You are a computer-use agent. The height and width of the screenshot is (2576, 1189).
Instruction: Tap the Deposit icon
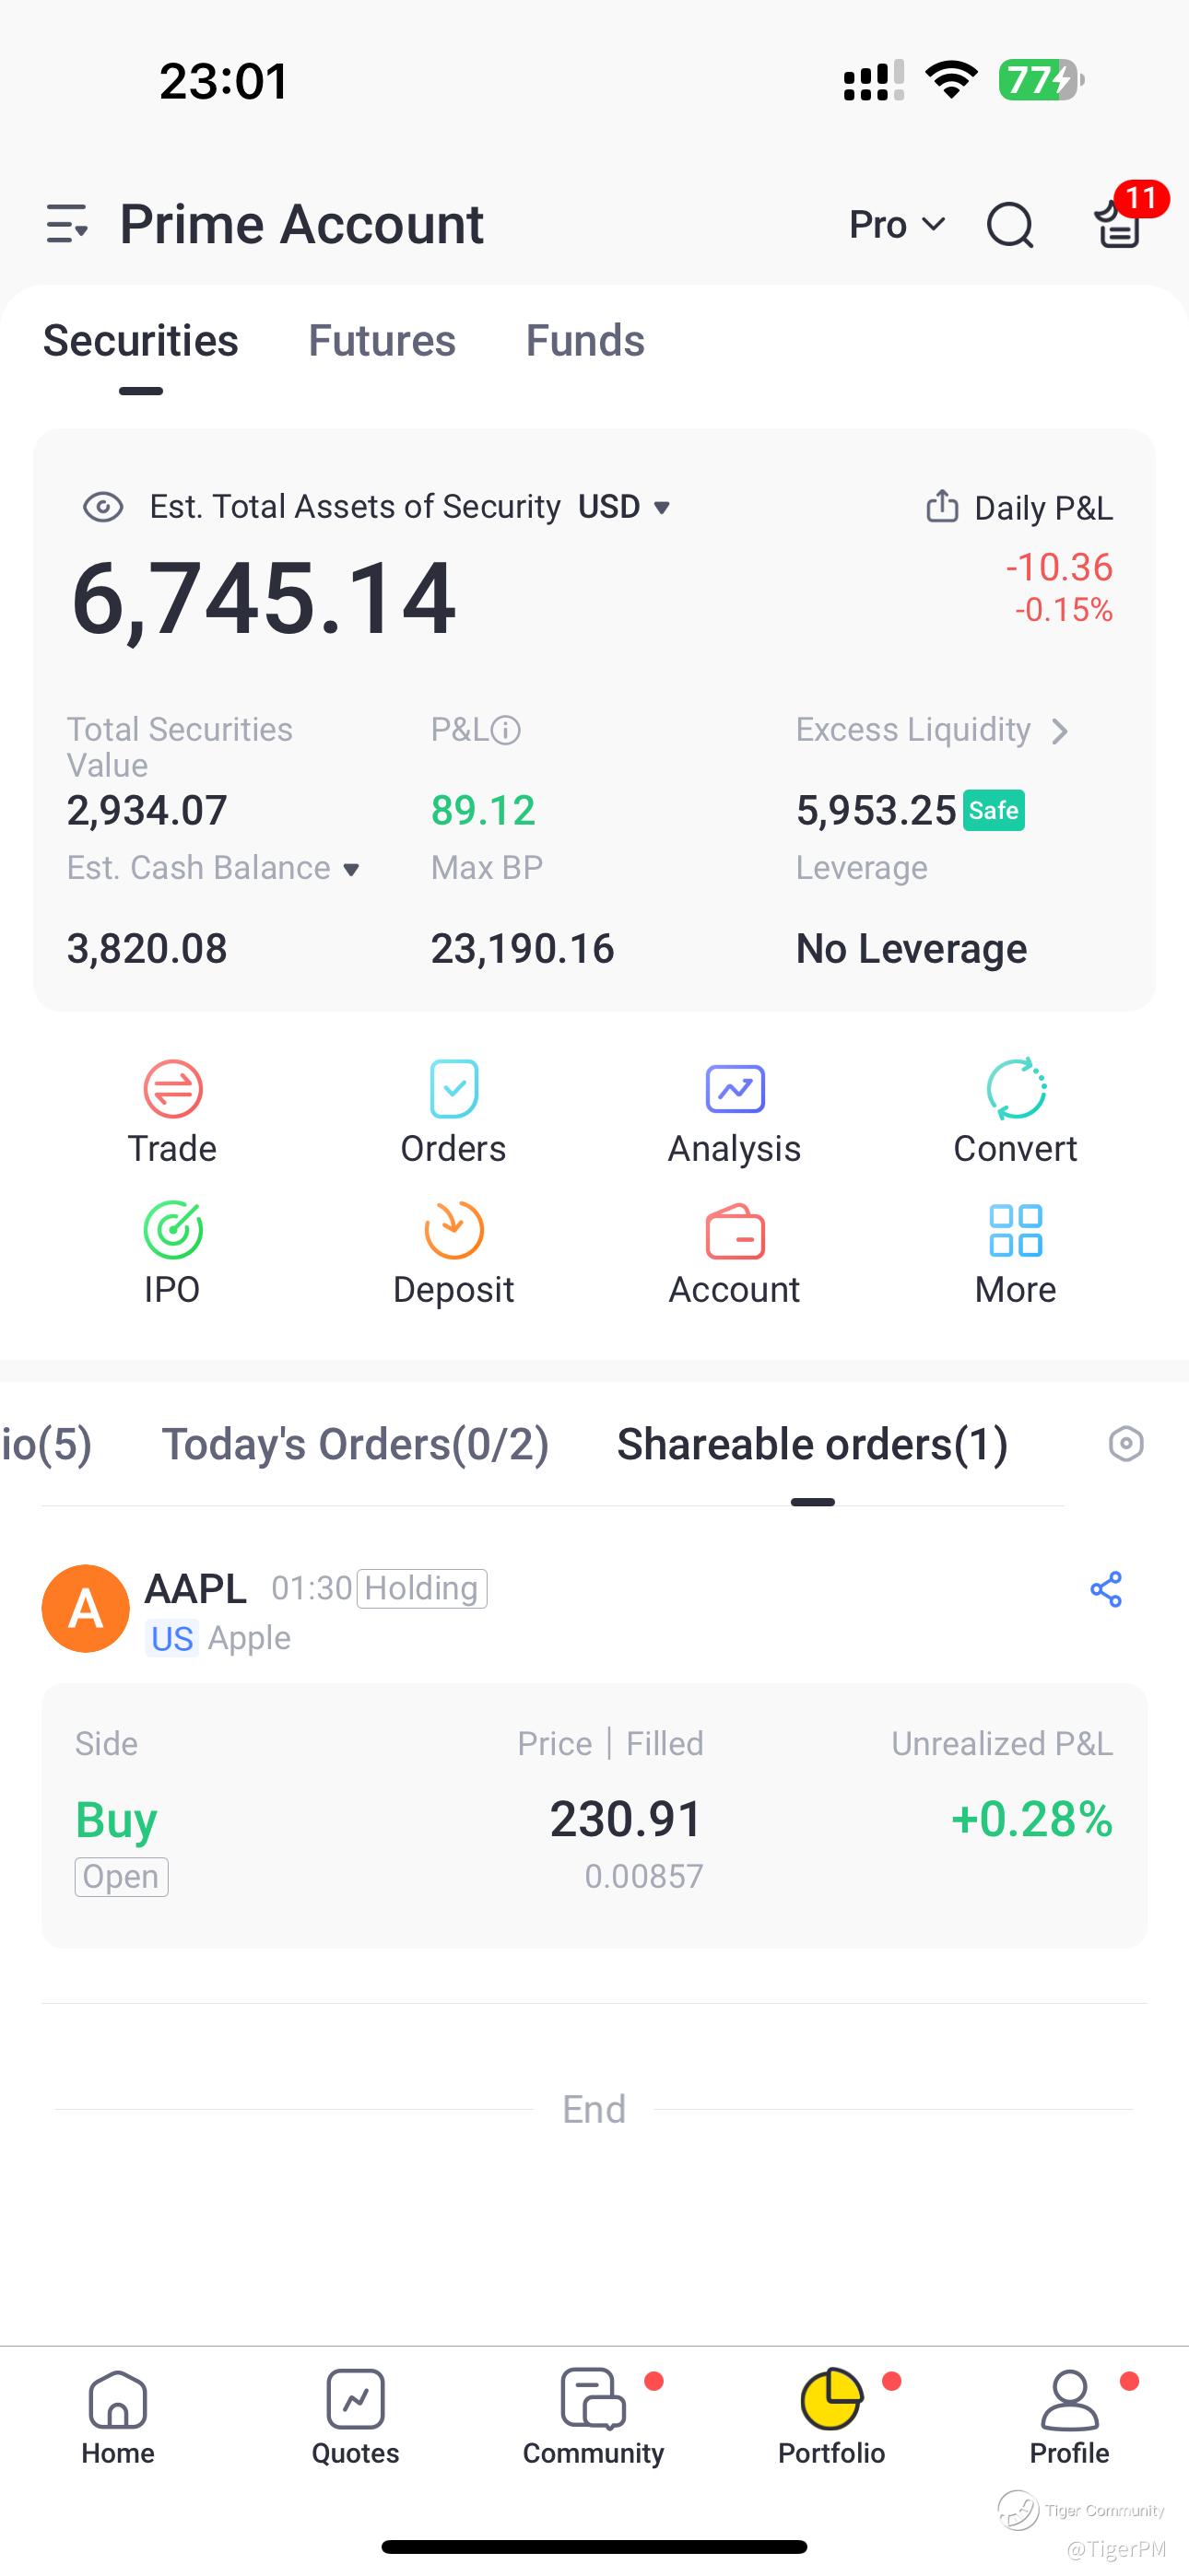pos(453,1230)
